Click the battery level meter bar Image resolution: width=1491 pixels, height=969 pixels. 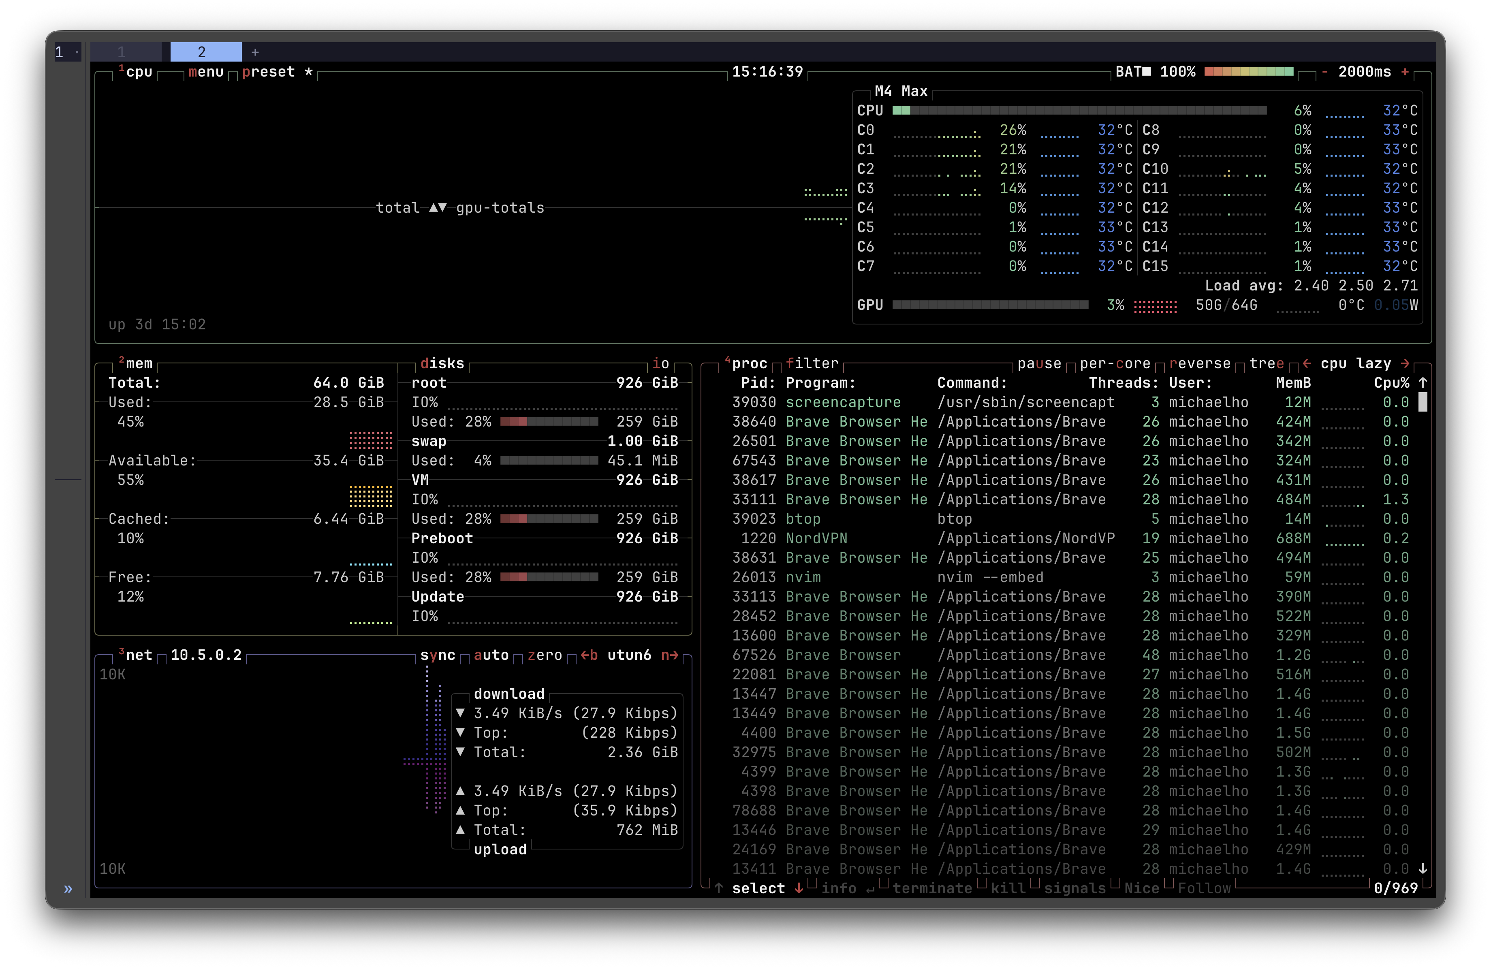point(1249,71)
